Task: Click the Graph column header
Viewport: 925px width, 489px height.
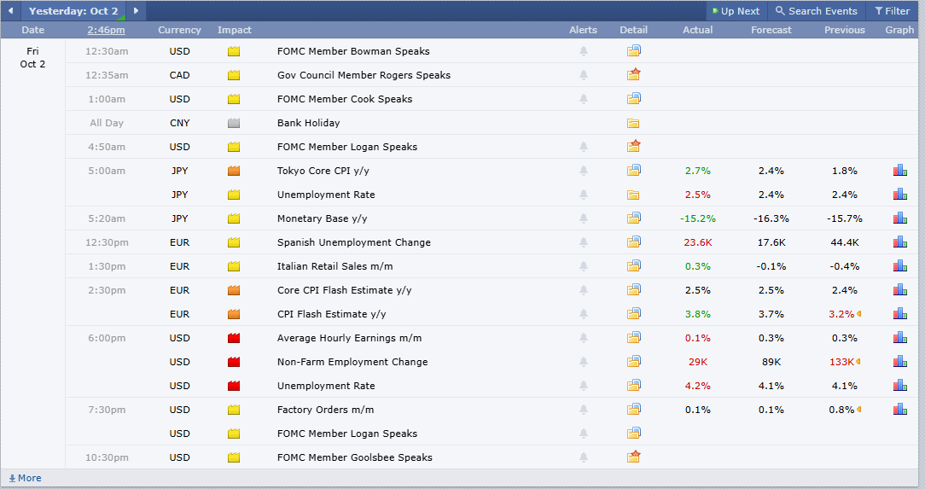Action: [x=899, y=30]
